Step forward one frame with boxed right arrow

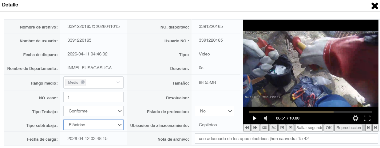click(x=290, y=128)
